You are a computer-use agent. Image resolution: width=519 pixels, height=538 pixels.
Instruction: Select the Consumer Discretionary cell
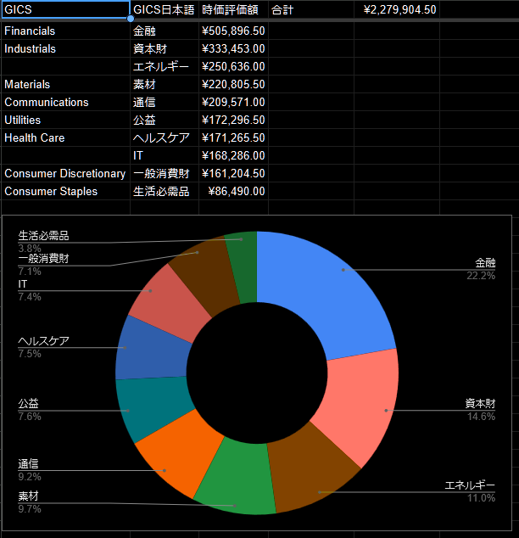64,173
